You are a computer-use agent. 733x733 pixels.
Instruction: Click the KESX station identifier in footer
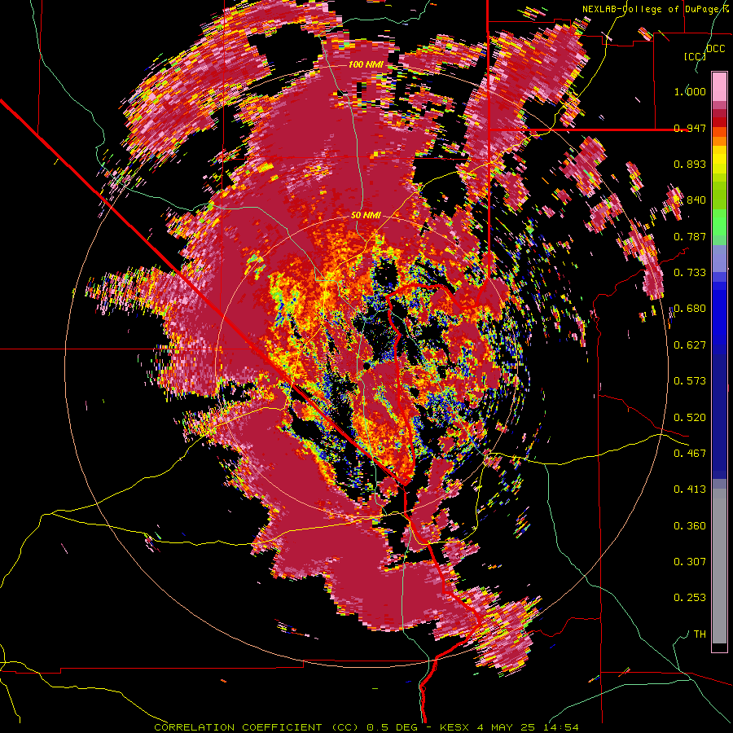coord(456,727)
